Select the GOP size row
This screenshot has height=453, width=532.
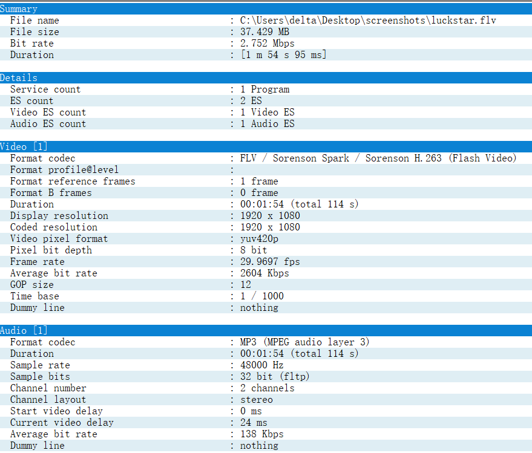(31, 285)
